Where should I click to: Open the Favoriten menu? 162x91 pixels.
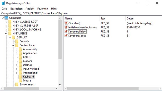click(x=43, y=8)
